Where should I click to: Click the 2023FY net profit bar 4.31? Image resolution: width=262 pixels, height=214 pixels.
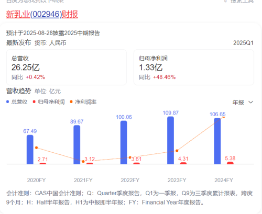click(183, 163)
